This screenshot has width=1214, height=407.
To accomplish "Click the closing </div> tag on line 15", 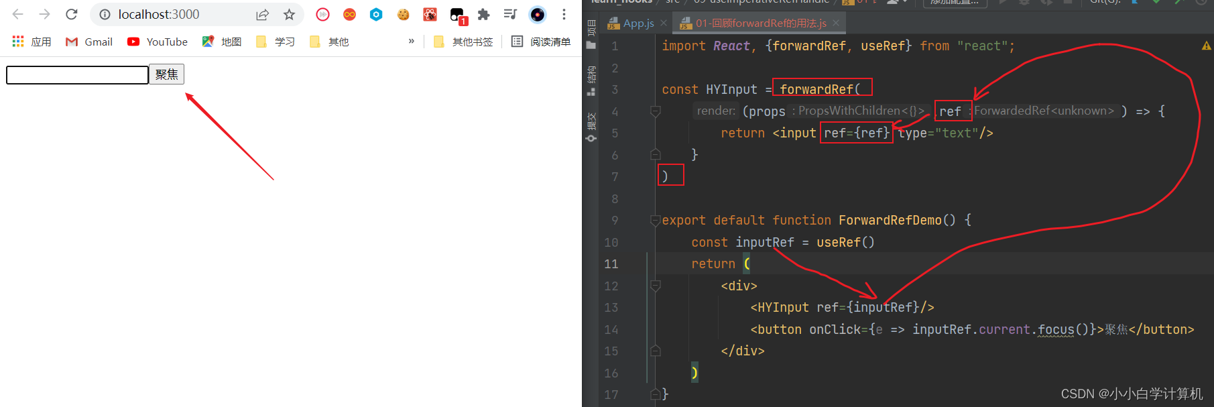I will tap(743, 351).
